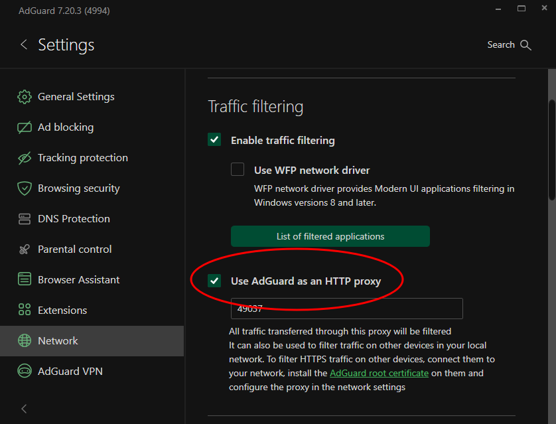Go back using arrow beside Settings
The image size is (556, 424).
coord(24,44)
